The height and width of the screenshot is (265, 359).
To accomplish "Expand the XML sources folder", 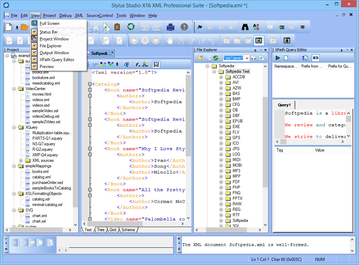I will click(x=21, y=160).
